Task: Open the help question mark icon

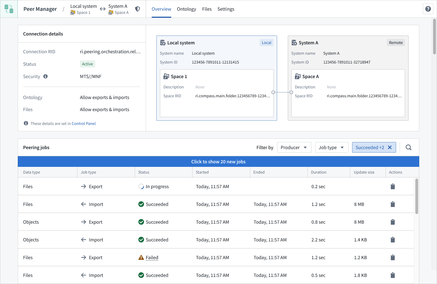Action: click(428, 9)
